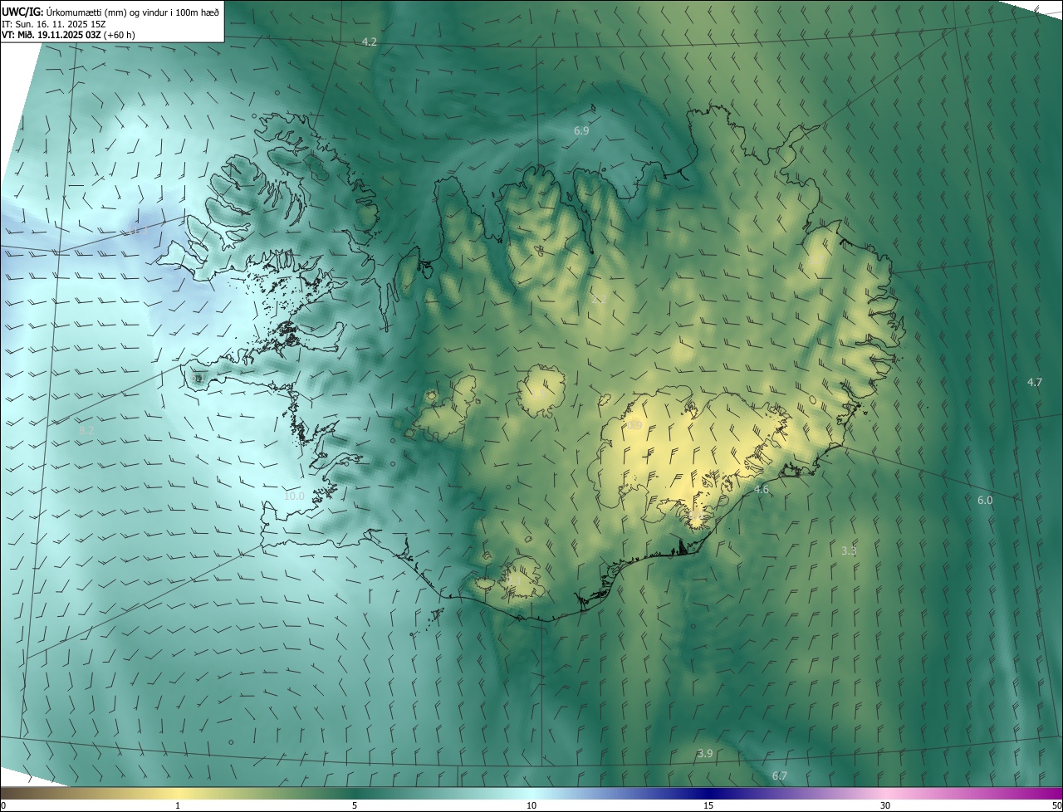Select the 4.7 value label on the map

coord(1034,382)
